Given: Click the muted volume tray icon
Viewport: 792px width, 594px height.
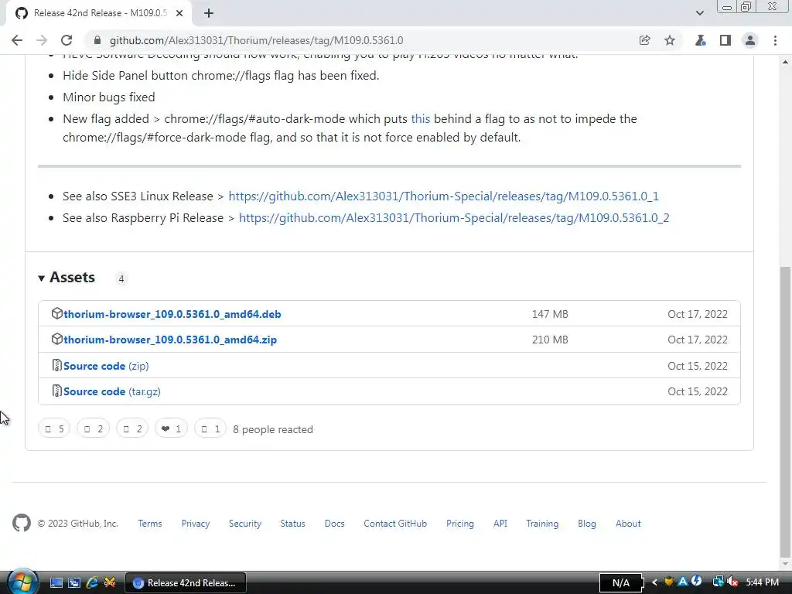Looking at the screenshot, I should click(x=733, y=582).
